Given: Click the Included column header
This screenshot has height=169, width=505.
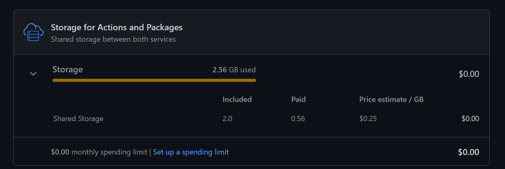Looking at the screenshot, I should pyautogui.click(x=237, y=99).
